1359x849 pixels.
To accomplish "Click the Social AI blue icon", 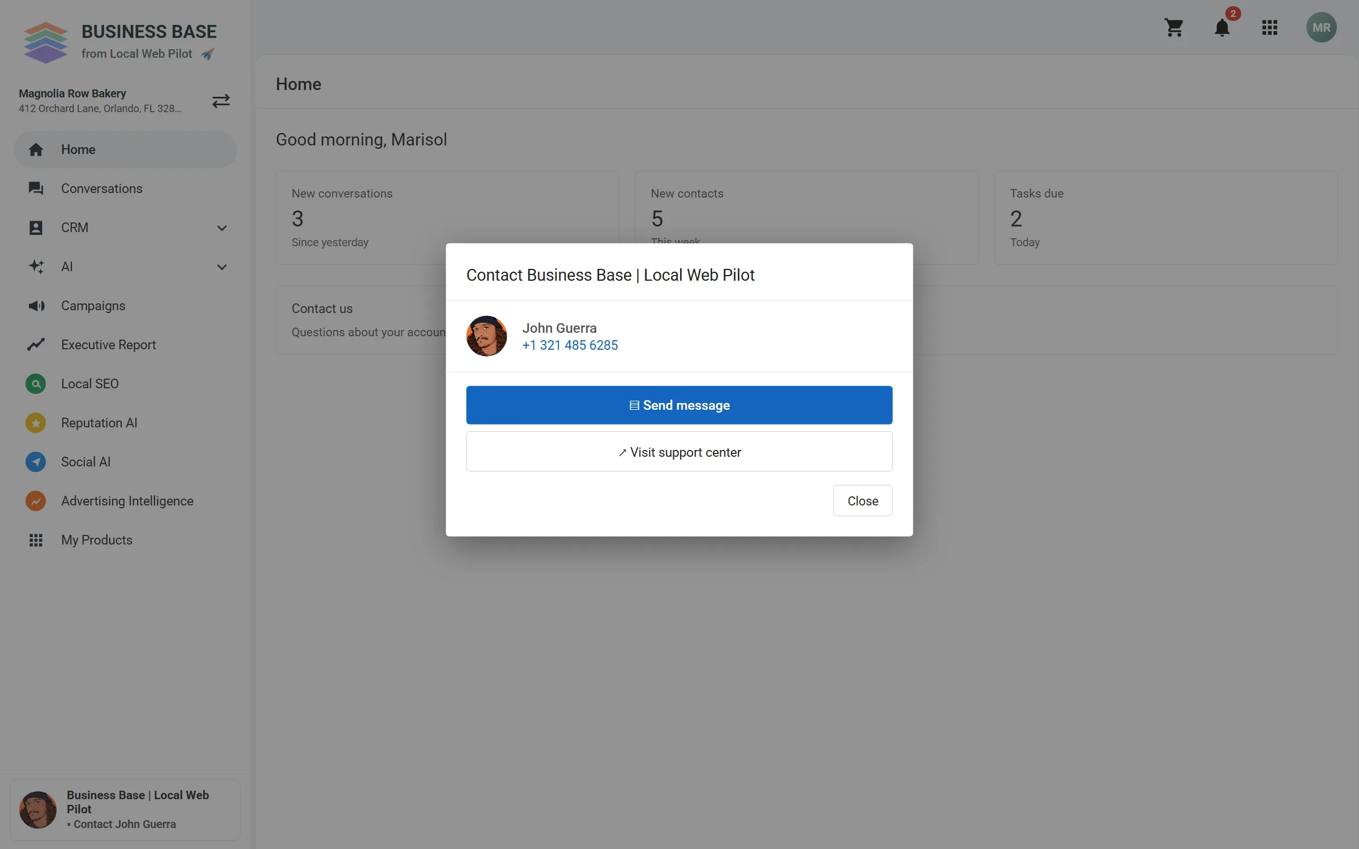I will tap(36, 462).
